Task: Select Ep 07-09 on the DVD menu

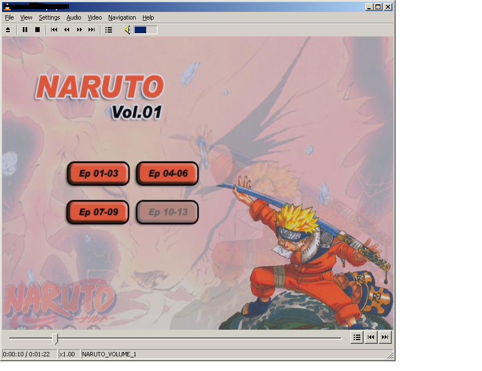Action: [x=98, y=212]
